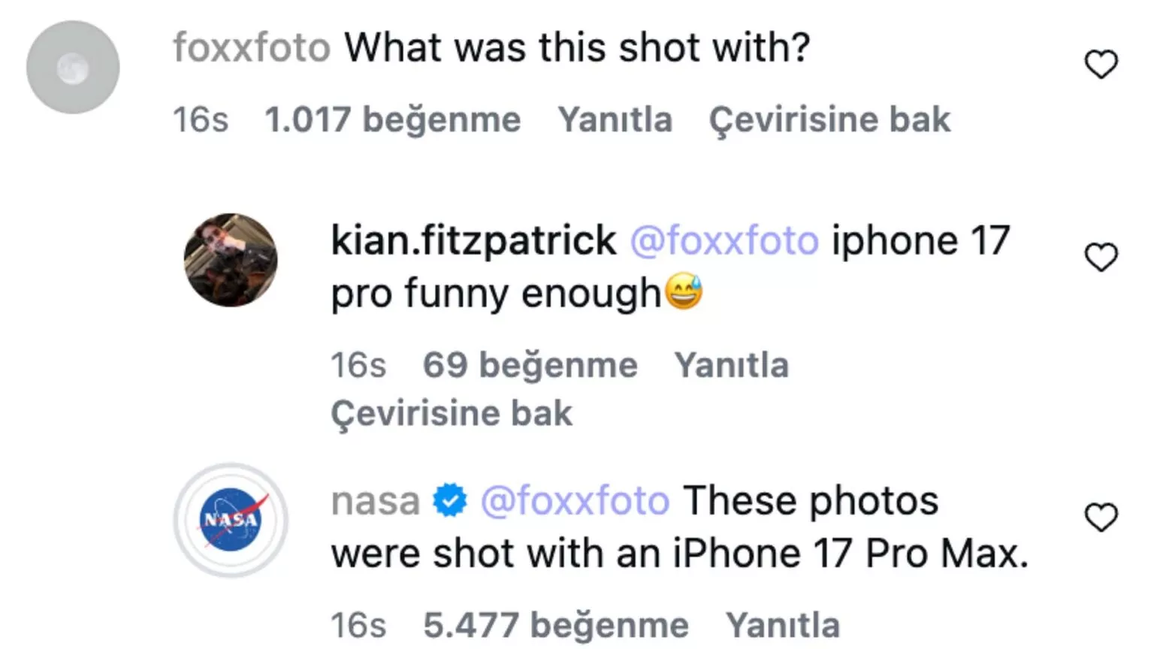Open 'Çevirisine bak' for foxxfoto's comment
The width and height of the screenshot is (1154, 649).
829,119
